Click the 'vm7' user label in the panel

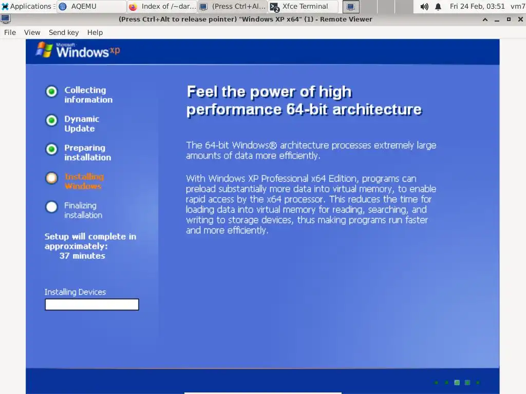[x=518, y=6]
